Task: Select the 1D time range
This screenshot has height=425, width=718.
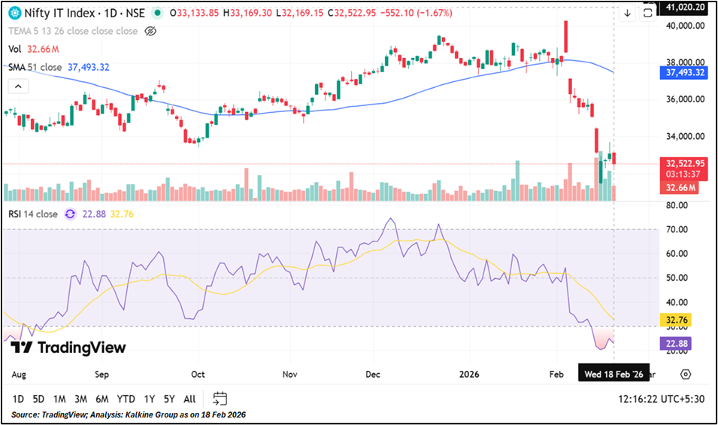Action: click(18, 399)
